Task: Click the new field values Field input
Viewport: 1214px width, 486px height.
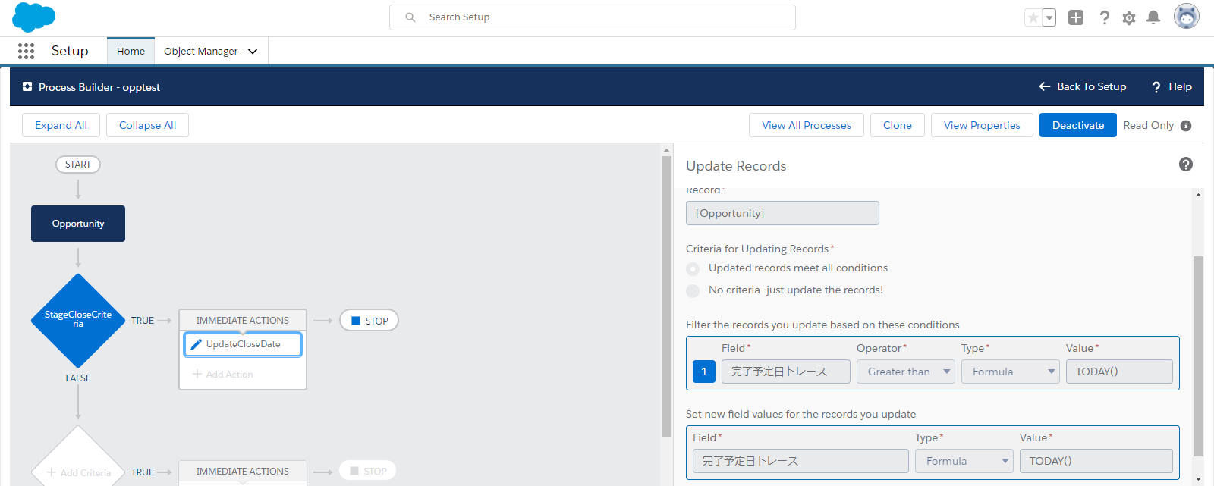Action: click(800, 461)
